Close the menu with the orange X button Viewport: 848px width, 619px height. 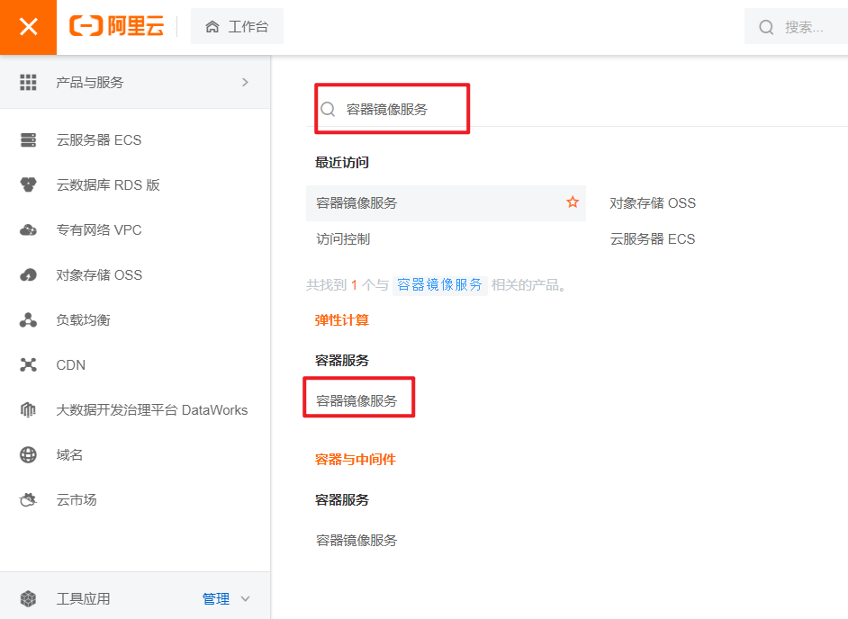coord(28,27)
